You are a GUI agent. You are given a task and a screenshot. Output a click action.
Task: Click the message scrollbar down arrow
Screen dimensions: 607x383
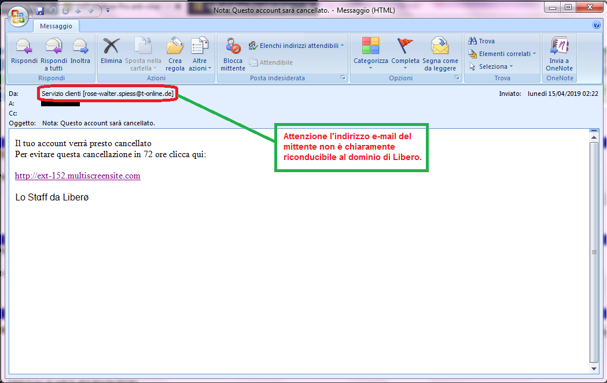[x=594, y=369]
